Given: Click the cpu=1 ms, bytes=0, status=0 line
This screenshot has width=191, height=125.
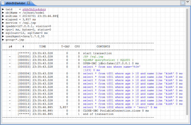Looking at the screenshot, I should (x=28, y=30).
